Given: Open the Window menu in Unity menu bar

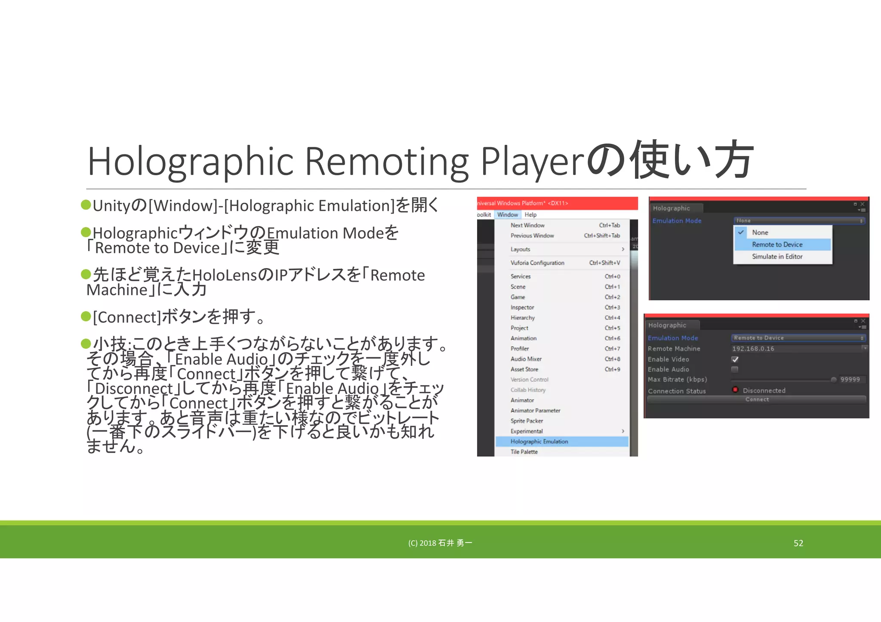Looking at the screenshot, I should click(508, 215).
